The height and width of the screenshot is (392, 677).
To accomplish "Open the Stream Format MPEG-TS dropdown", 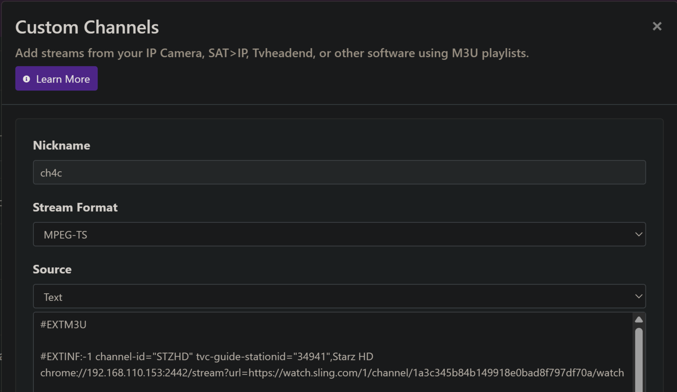I will click(x=338, y=234).
